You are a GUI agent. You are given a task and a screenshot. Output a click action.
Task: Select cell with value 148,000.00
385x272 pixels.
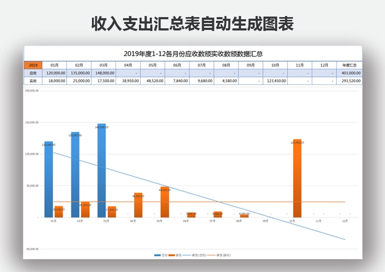(104, 73)
